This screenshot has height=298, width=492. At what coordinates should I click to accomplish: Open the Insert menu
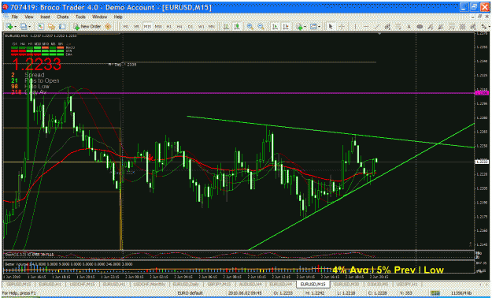pos(45,17)
